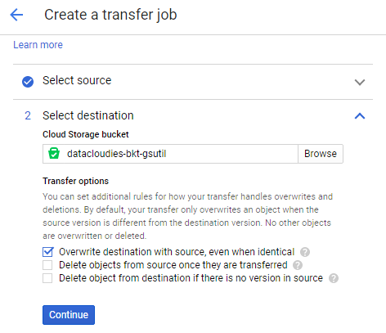The image size is (386, 333).
Task: Enable Delete objects from source once transferred
Action: click(47, 265)
